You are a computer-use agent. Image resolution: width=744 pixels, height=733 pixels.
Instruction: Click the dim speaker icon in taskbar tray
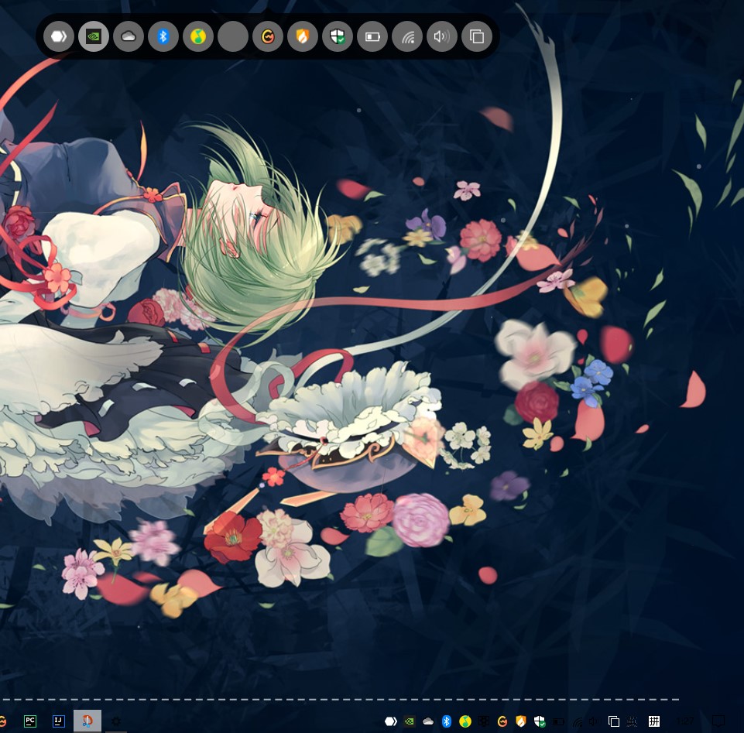(595, 721)
